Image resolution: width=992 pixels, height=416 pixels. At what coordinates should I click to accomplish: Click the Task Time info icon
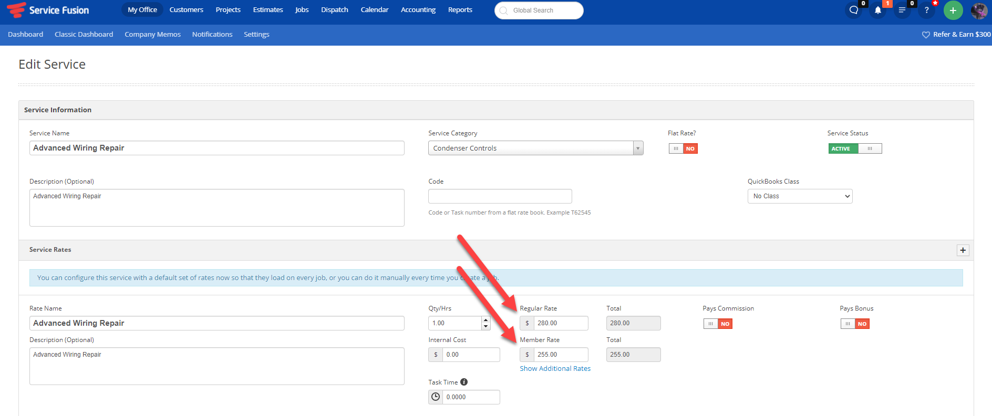tap(464, 382)
